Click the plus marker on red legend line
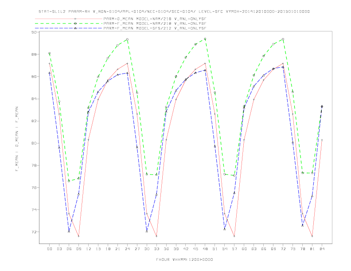351x271 pixels. (75, 19)
